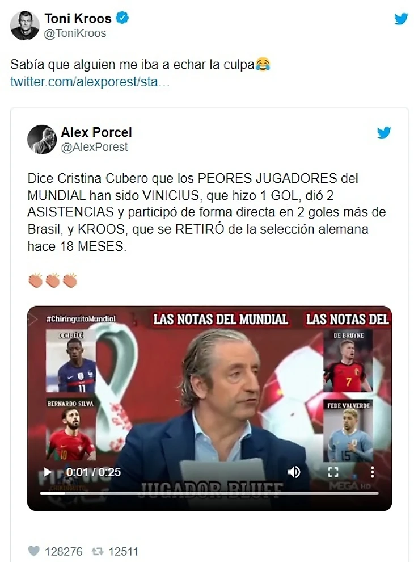Click Toni Kroos verified badge
Image resolution: width=414 pixels, height=562 pixels.
point(123,18)
